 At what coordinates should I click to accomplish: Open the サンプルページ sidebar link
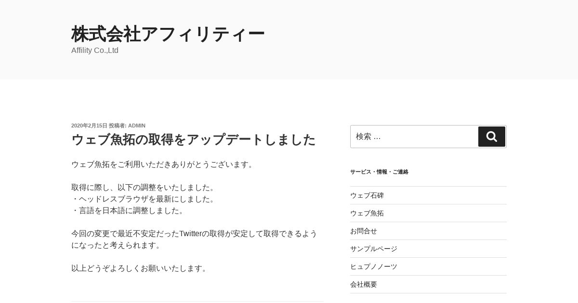(x=374, y=249)
